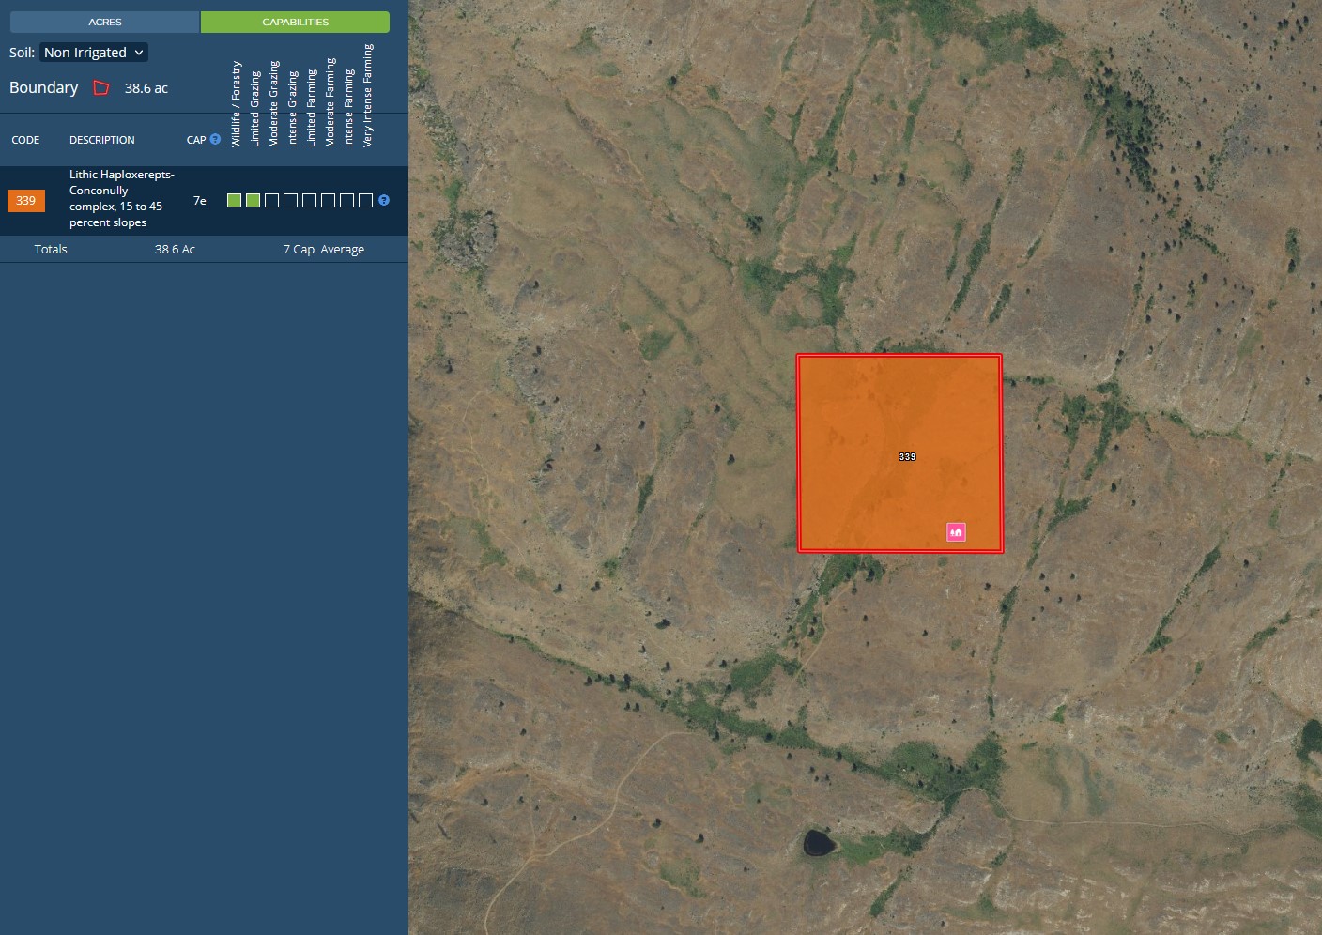Click help icon at end of capability row
The height and width of the screenshot is (935, 1322).
384,200
